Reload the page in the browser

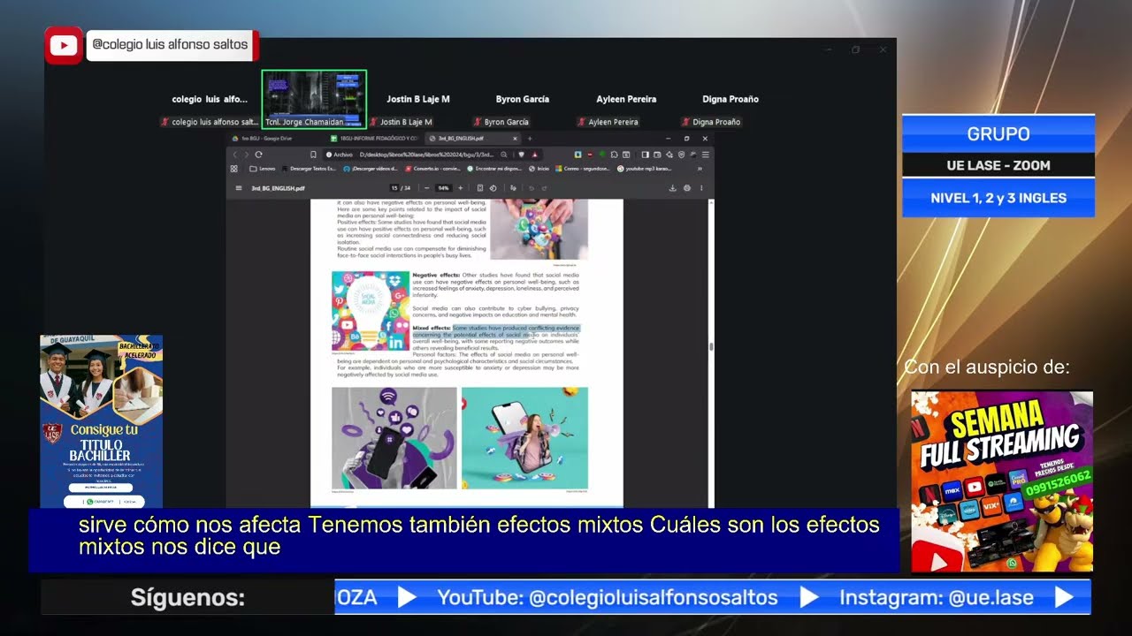(258, 155)
